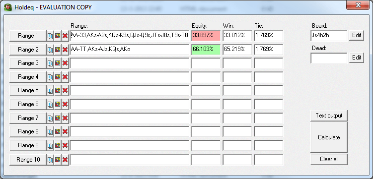Select the red 33.897% equity box
The image size is (373, 179).
(x=206, y=36)
